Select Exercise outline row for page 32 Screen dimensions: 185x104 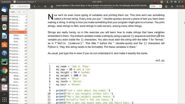click(x=18, y=54)
